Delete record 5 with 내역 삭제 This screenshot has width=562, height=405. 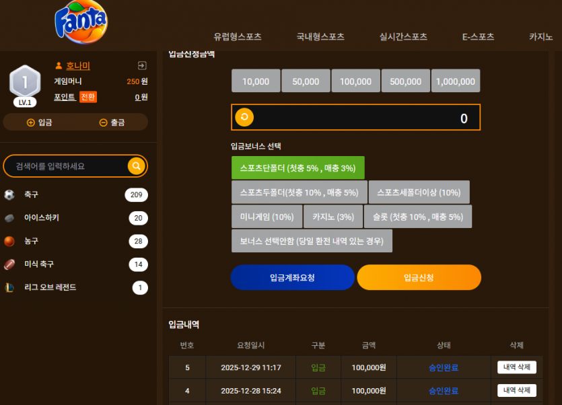pos(517,367)
